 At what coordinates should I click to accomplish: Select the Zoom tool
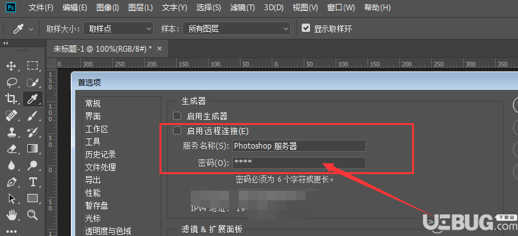click(x=33, y=215)
